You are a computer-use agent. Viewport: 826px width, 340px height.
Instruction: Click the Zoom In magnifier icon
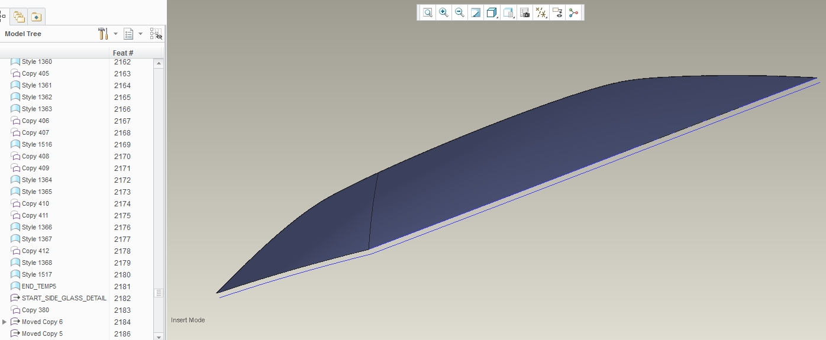443,12
